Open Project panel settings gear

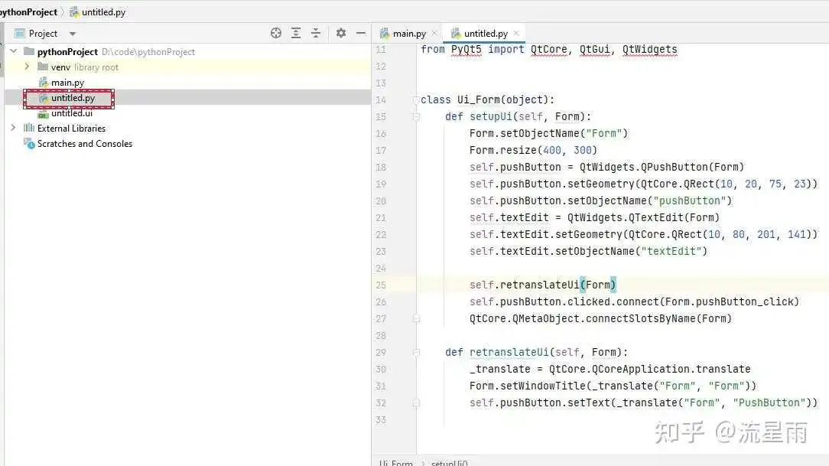(341, 33)
